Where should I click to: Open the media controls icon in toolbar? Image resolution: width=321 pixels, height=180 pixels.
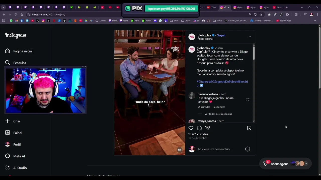pos(305,14)
